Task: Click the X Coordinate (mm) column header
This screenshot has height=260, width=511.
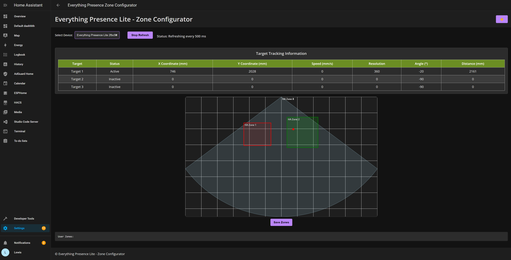Action: pos(173,64)
